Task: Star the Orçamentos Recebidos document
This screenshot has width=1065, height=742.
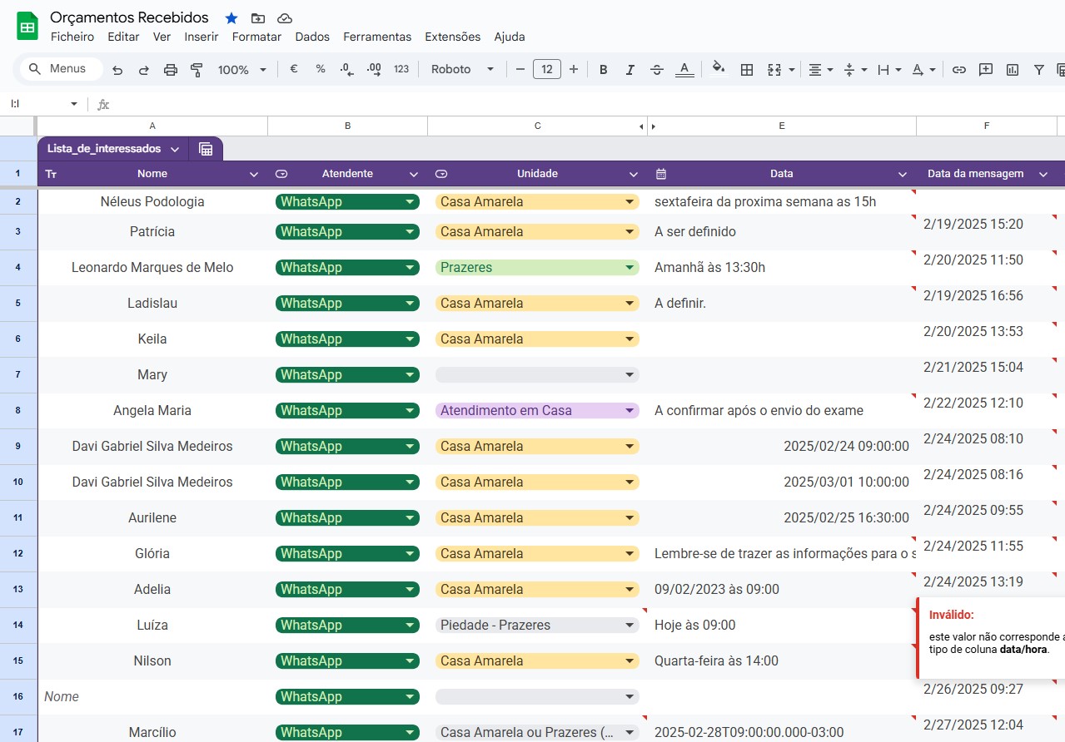Action: 231,18
